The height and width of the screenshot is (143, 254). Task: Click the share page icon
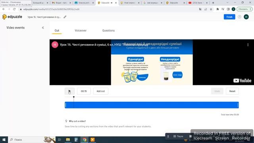tap(206, 9)
